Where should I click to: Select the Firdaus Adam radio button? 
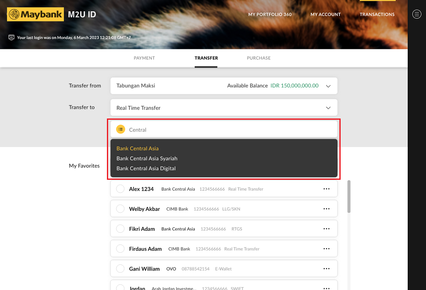pyautogui.click(x=120, y=249)
